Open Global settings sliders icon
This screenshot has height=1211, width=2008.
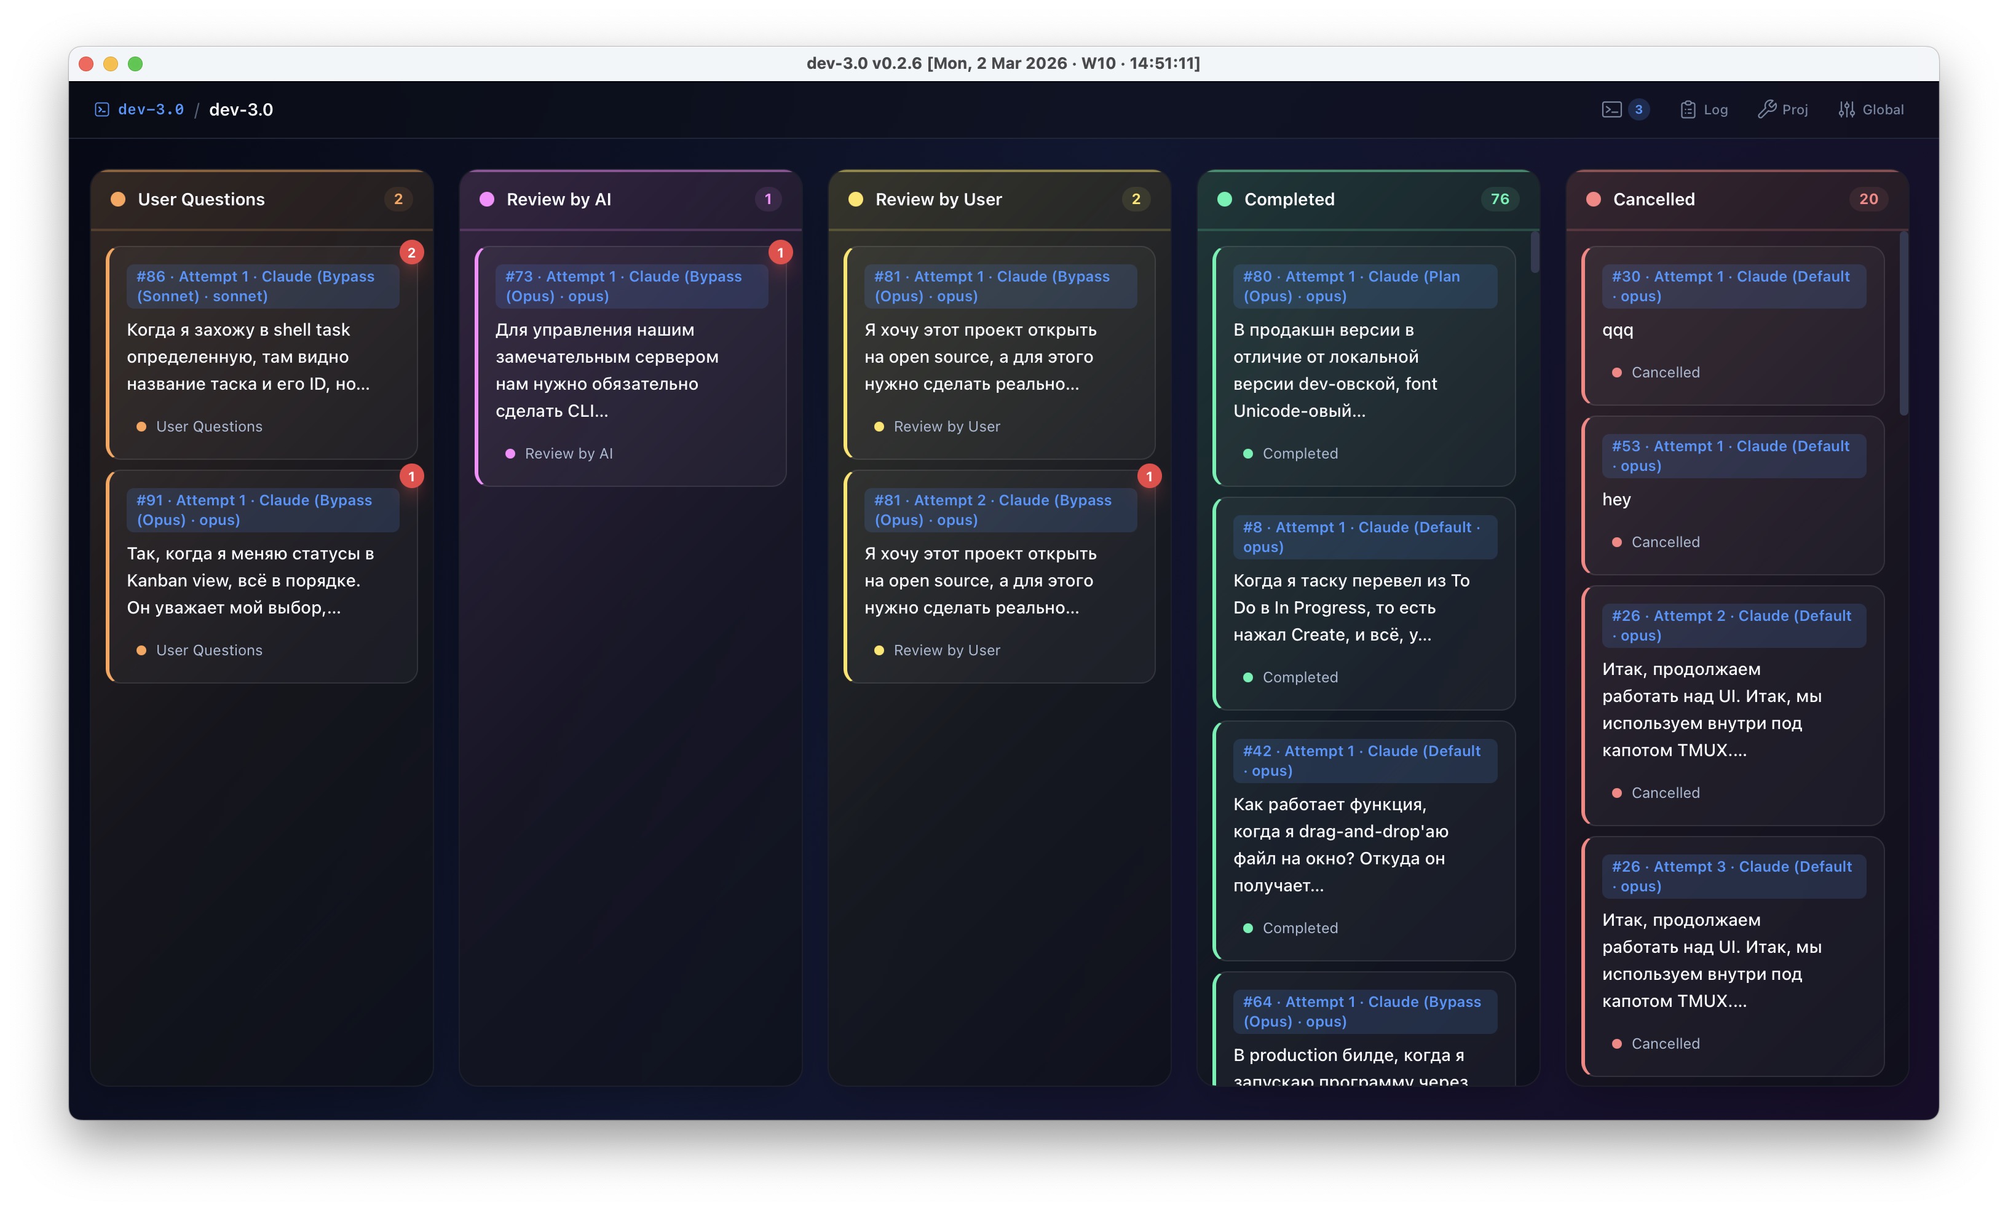[x=1847, y=109]
